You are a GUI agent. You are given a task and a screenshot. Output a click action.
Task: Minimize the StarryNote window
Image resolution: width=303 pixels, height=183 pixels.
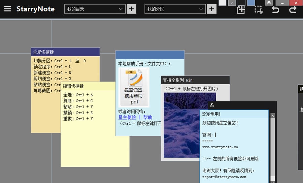pyautogui.click(x=282, y=3)
